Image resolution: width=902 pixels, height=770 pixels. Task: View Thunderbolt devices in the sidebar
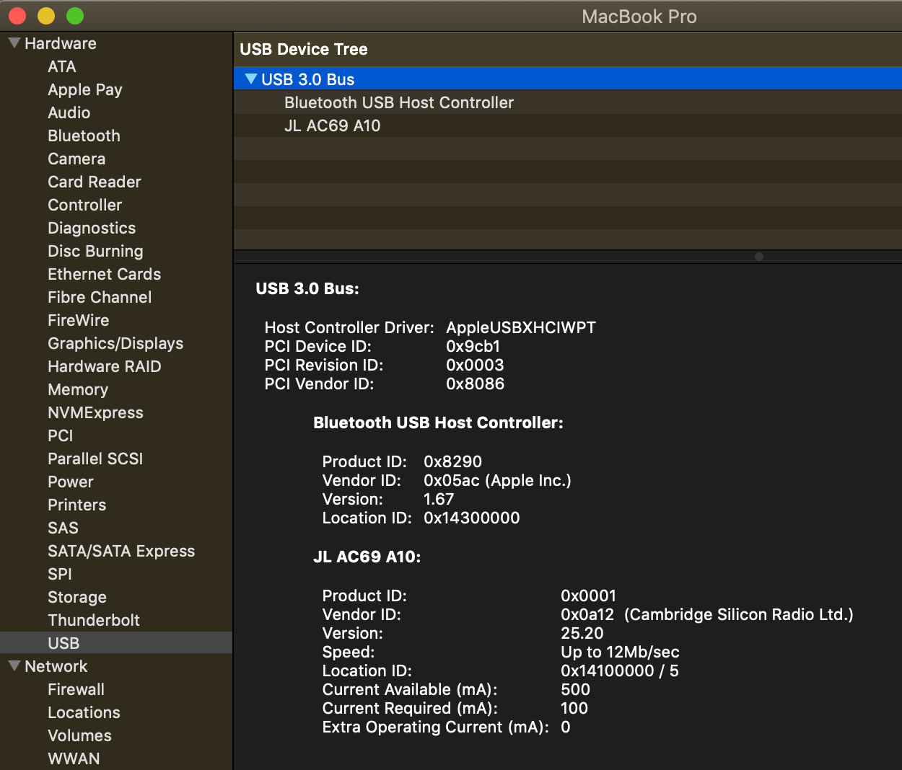(93, 620)
